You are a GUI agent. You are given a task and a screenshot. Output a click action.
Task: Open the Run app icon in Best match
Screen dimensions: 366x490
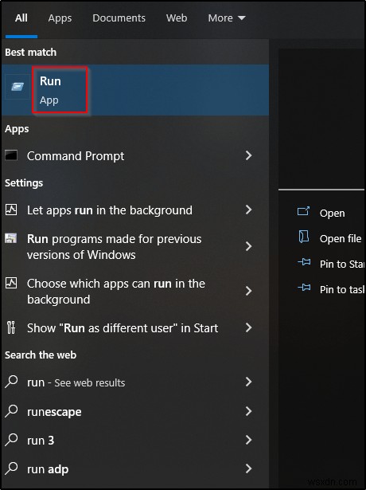18,87
